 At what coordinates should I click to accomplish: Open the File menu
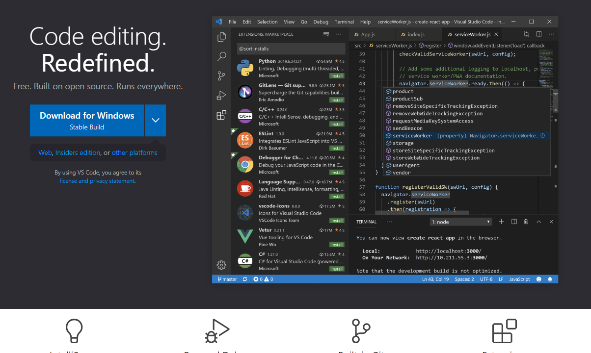(x=233, y=22)
